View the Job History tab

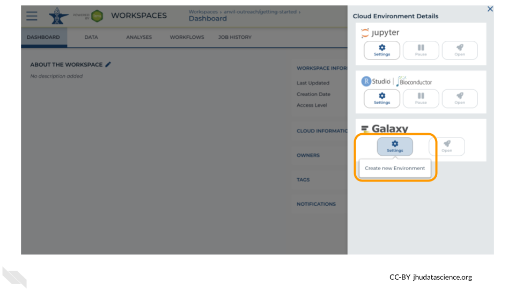click(235, 37)
